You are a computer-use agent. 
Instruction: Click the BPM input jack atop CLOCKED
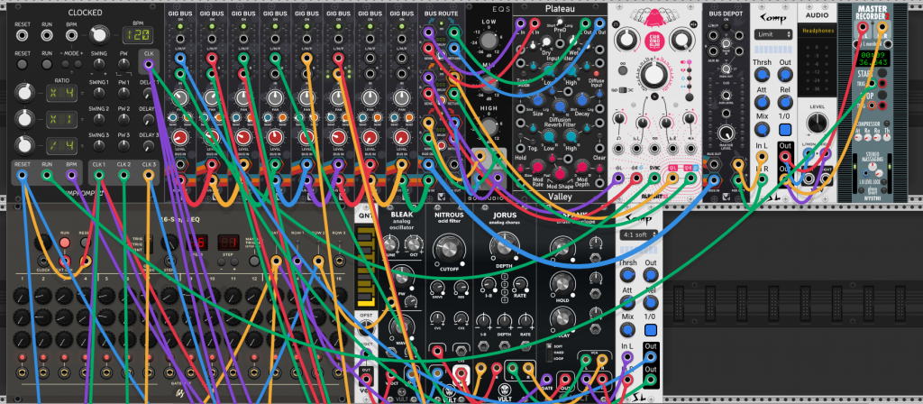tap(71, 35)
